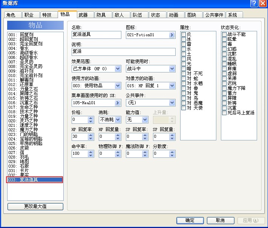Open icon picker arrow beside 021-Potion01

172,35
